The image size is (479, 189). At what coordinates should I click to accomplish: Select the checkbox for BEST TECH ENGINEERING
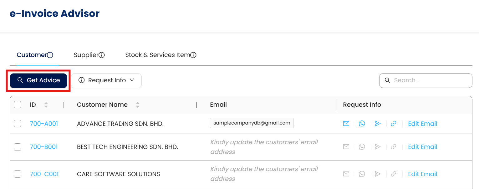click(x=18, y=147)
